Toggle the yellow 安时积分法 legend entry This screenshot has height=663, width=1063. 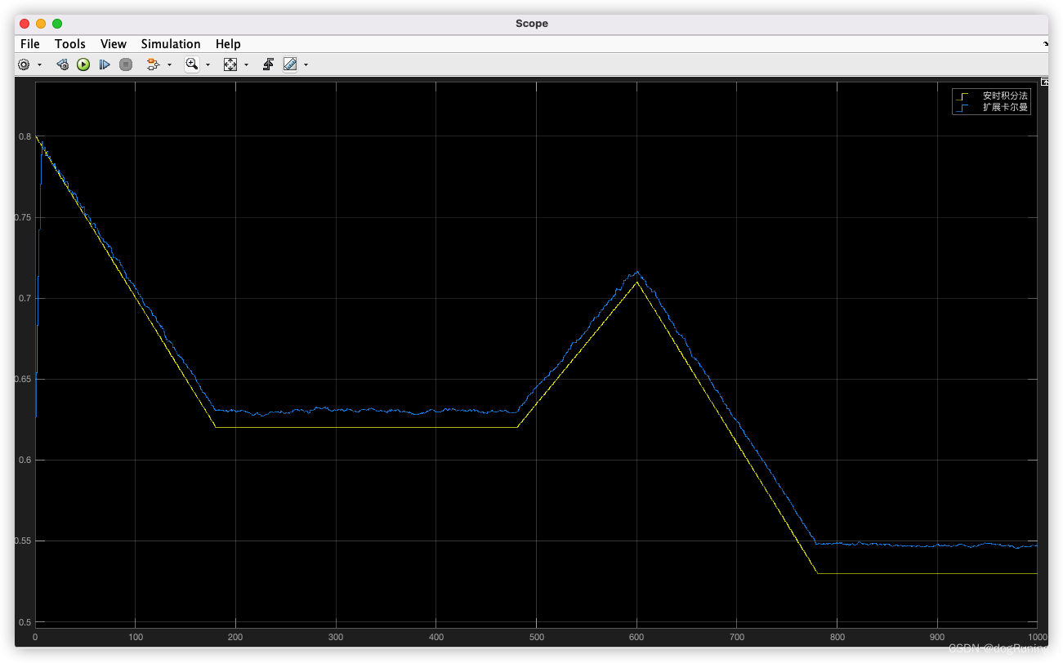pos(992,96)
